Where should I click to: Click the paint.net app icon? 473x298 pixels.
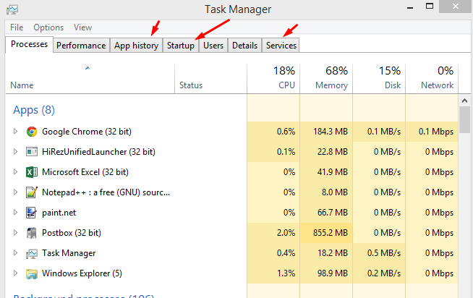pos(32,213)
